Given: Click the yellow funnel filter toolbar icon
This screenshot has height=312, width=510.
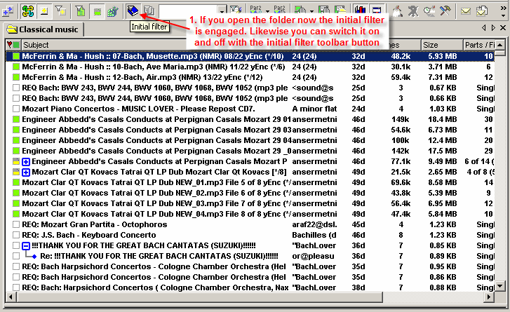Looking at the screenshot, I should (x=60, y=11).
